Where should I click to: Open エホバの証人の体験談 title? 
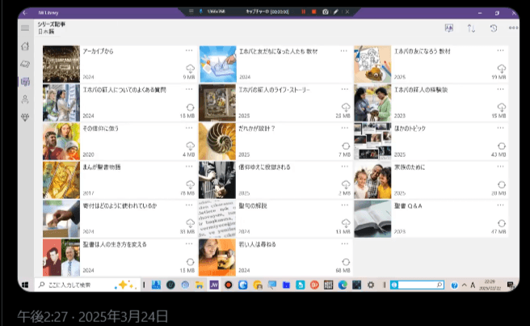tap(421, 90)
